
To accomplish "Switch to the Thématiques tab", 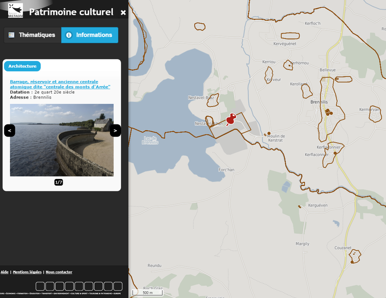I will (x=33, y=35).
